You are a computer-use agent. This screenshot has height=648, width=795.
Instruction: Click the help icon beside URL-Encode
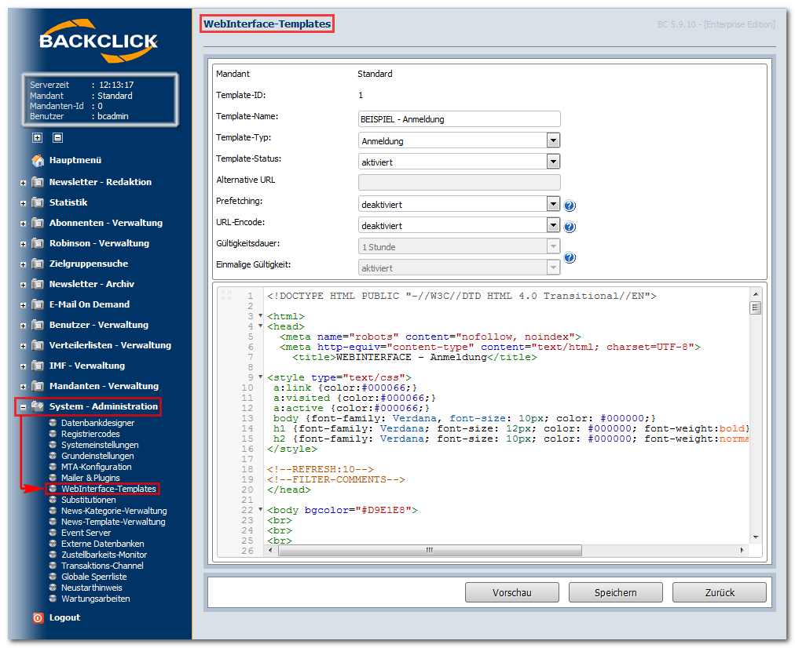pos(570,228)
